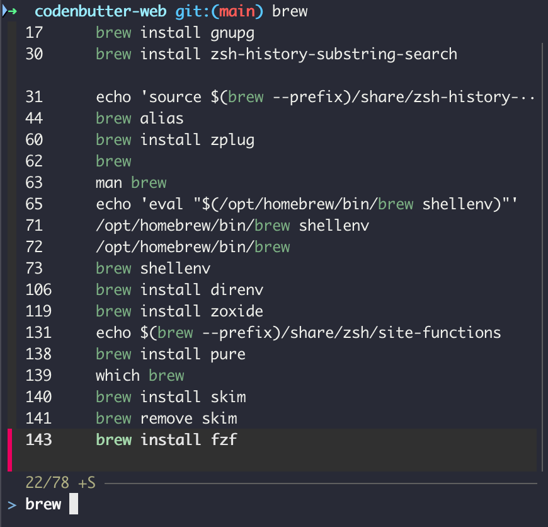Select entry 106 brew install direnv
The image size is (548, 527).
[179, 290]
